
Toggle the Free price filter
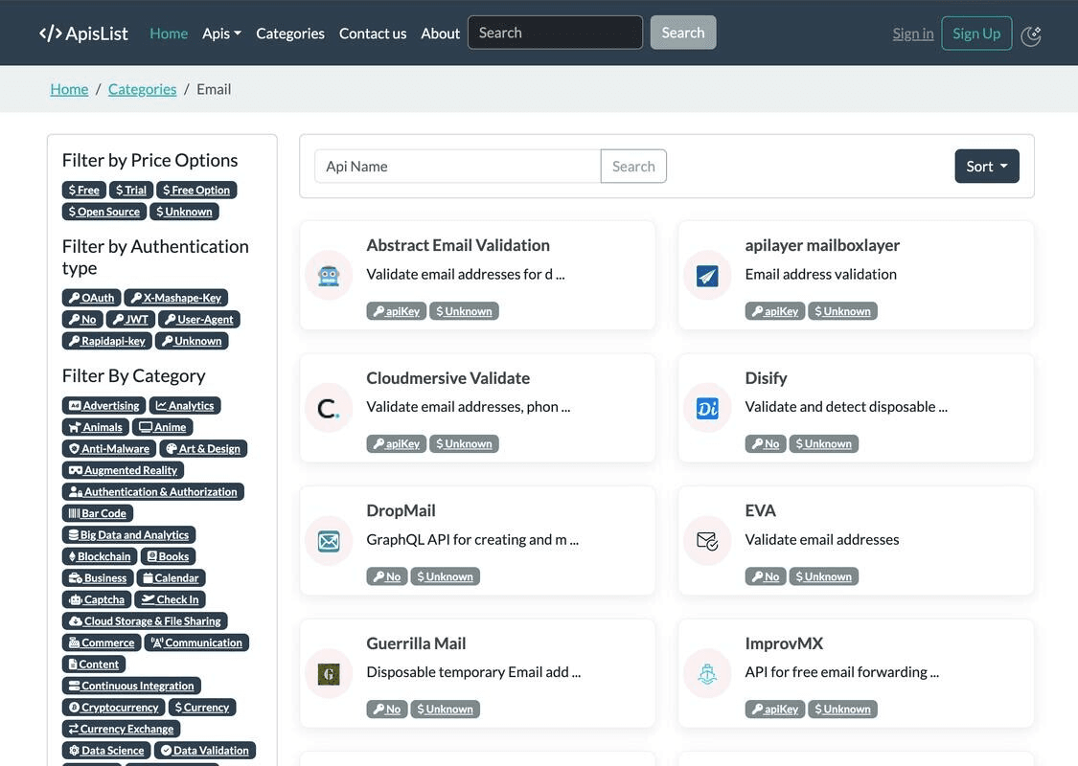pyautogui.click(x=82, y=189)
